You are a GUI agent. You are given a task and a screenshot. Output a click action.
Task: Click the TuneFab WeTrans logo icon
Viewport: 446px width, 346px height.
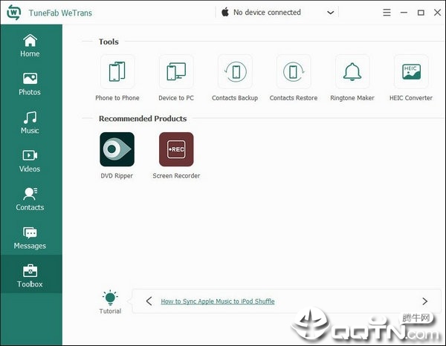pyautogui.click(x=13, y=13)
